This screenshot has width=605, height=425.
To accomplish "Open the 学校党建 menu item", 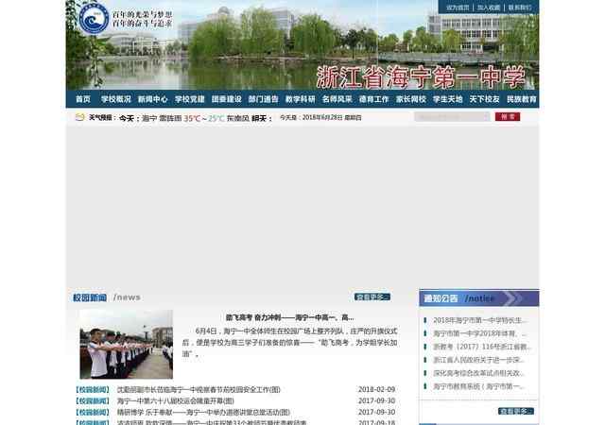I will [189, 99].
